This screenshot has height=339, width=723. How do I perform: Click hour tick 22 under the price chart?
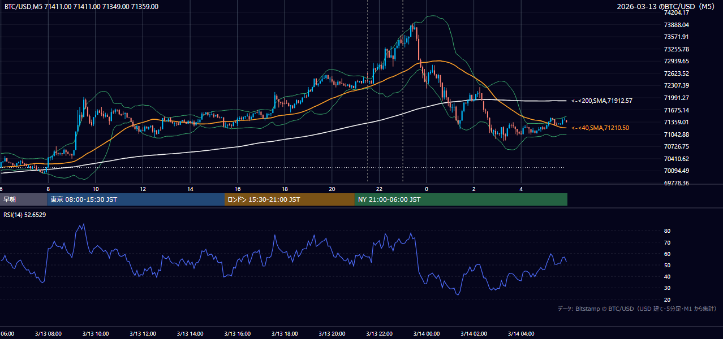379,189
